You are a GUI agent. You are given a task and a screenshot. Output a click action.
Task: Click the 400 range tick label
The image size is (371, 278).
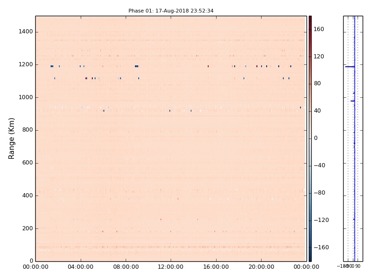coord(27,196)
